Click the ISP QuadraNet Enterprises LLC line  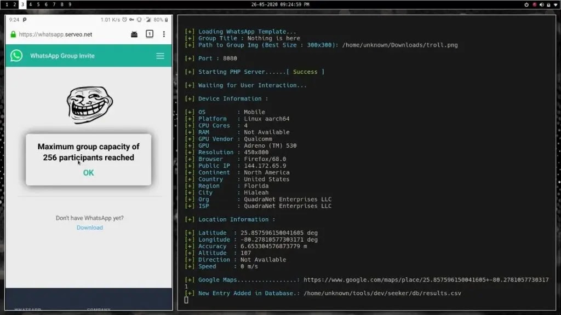258,206
